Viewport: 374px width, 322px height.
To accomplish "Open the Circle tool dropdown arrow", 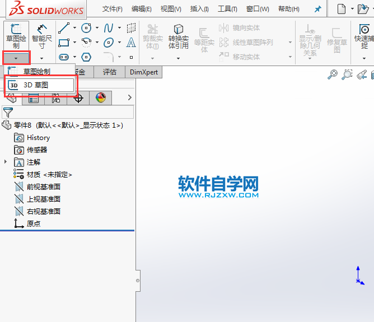I will [x=97, y=28].
